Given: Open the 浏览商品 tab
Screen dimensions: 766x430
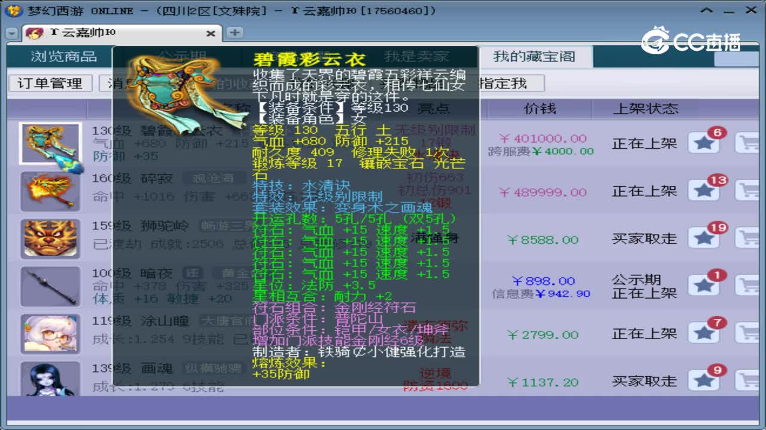Looking at the screenshot, I should coord(64,57).
